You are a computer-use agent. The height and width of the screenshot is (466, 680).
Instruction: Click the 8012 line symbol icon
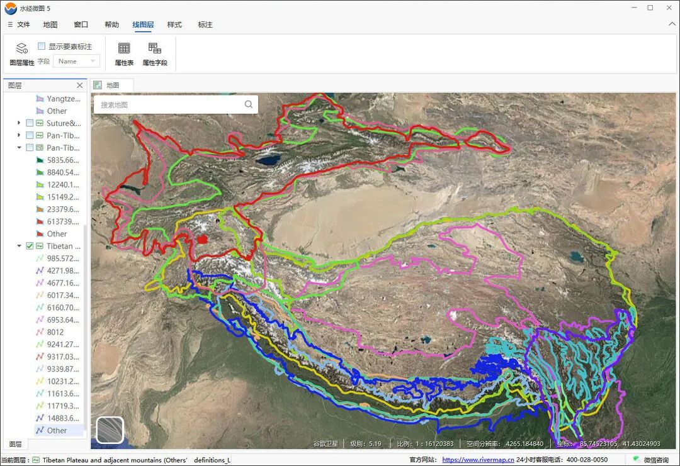[40, 332]
